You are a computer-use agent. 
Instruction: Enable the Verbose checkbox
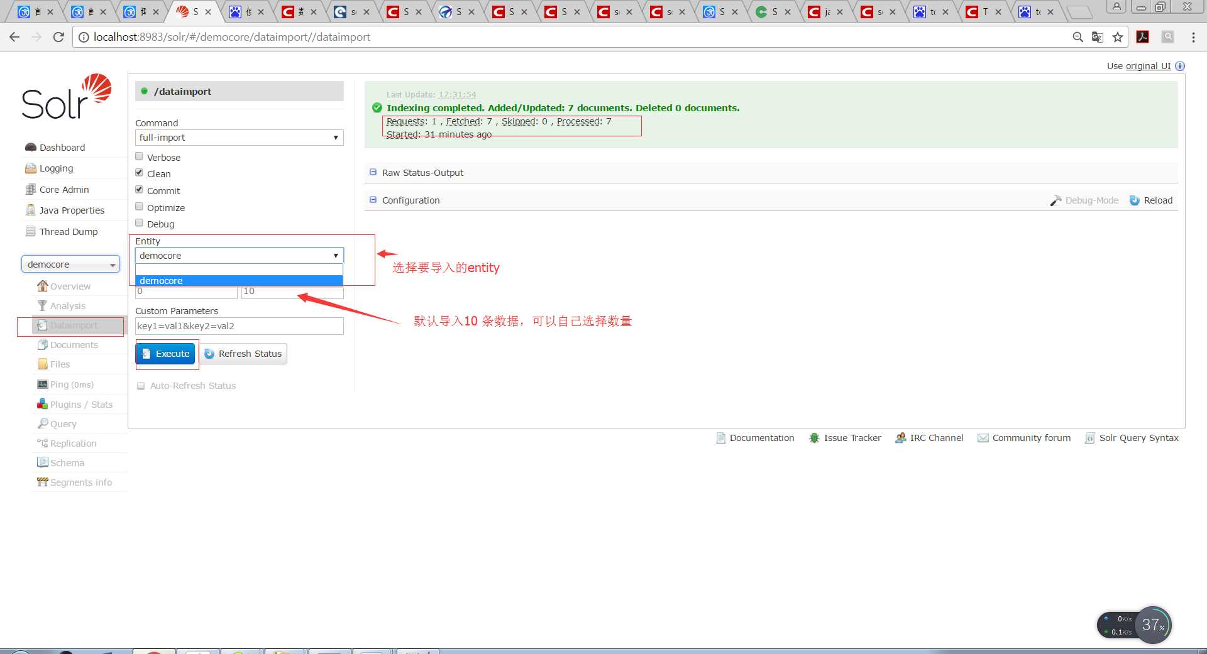click(x=140, y=156)
